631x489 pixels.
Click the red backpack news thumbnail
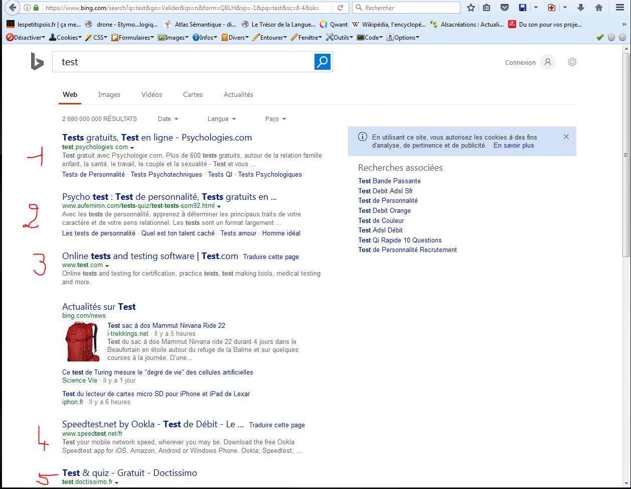click(82, 341)
